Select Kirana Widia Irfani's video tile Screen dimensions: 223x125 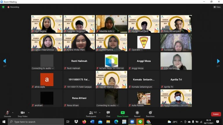[79, 43]
